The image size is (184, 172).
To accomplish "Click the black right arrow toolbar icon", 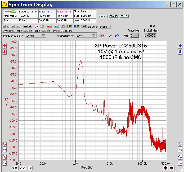I will pyautogui.click(x=30, y=27).
